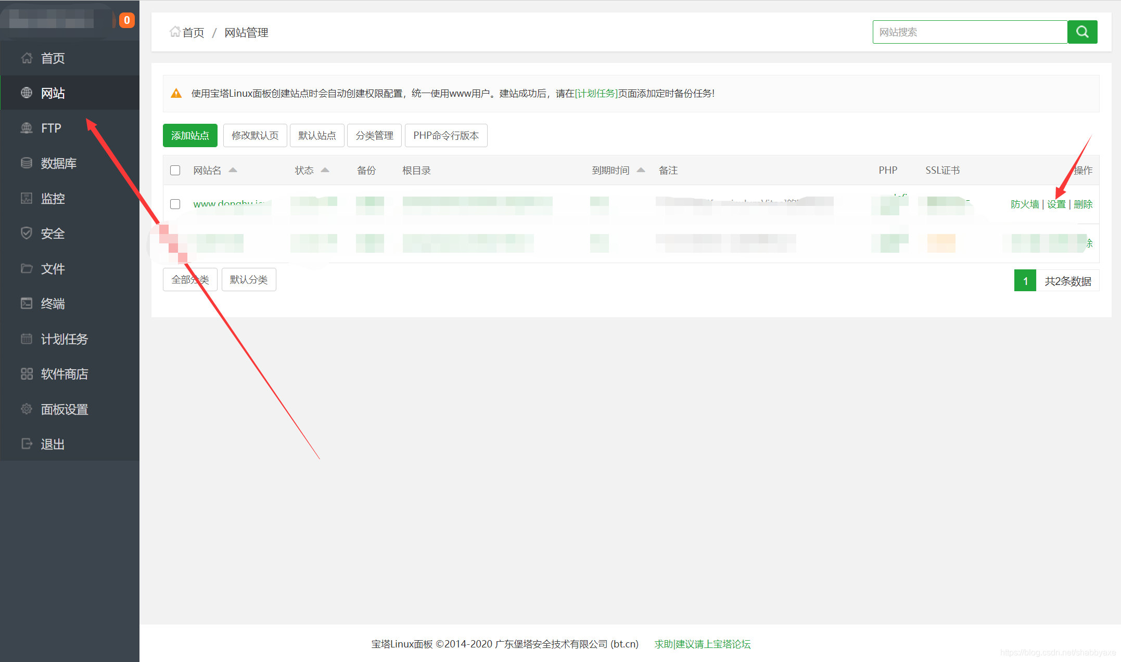1121x662 pixels.
Task: Click the PHP column header
Action: pos(888,171)
